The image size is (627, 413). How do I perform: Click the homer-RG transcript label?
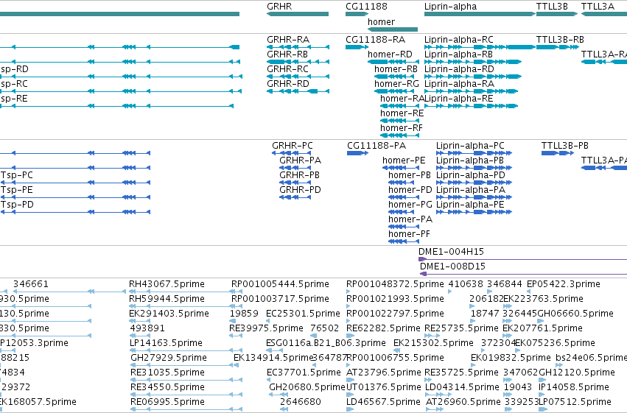(396, 84)
